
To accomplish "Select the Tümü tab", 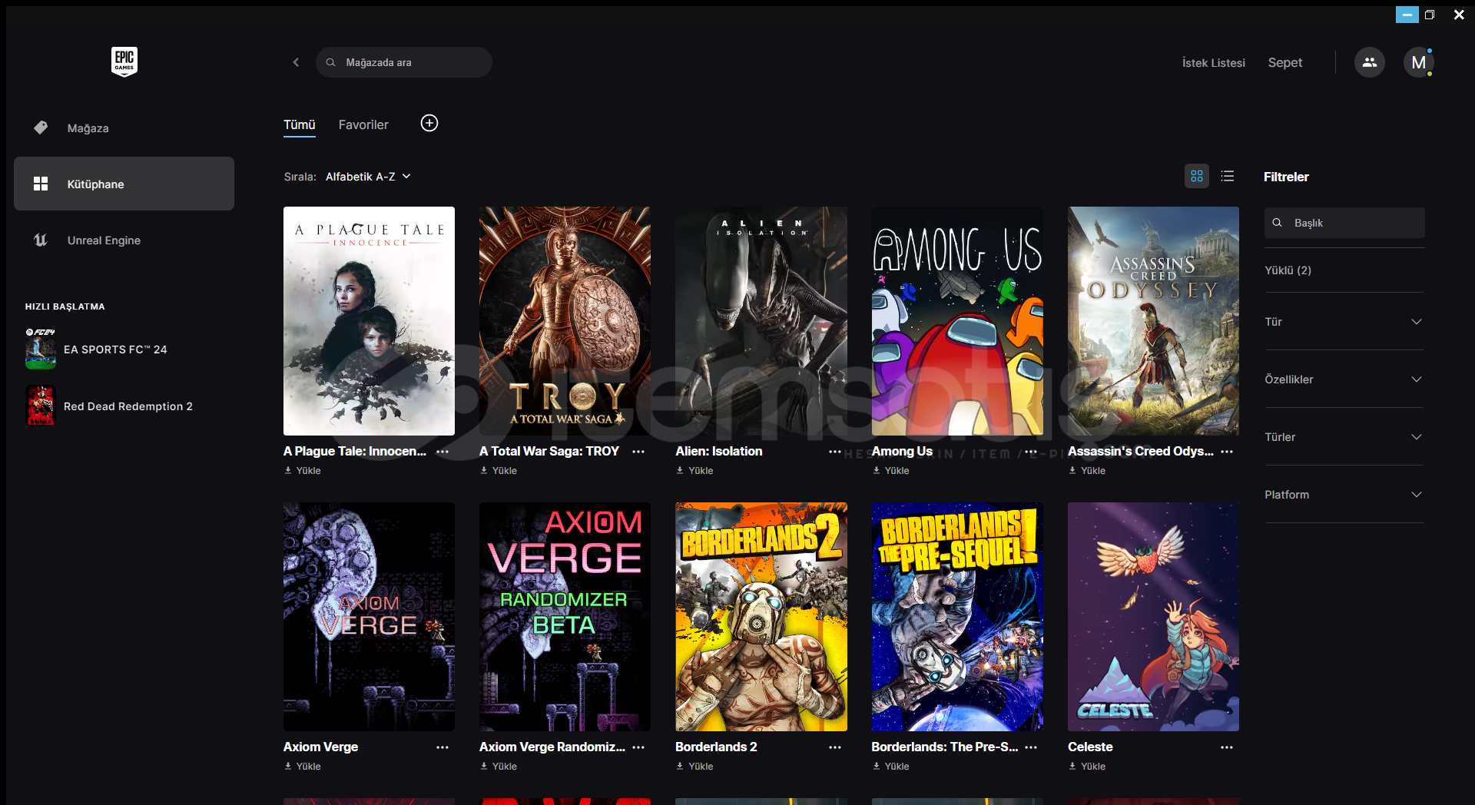I will click(300, 124).
